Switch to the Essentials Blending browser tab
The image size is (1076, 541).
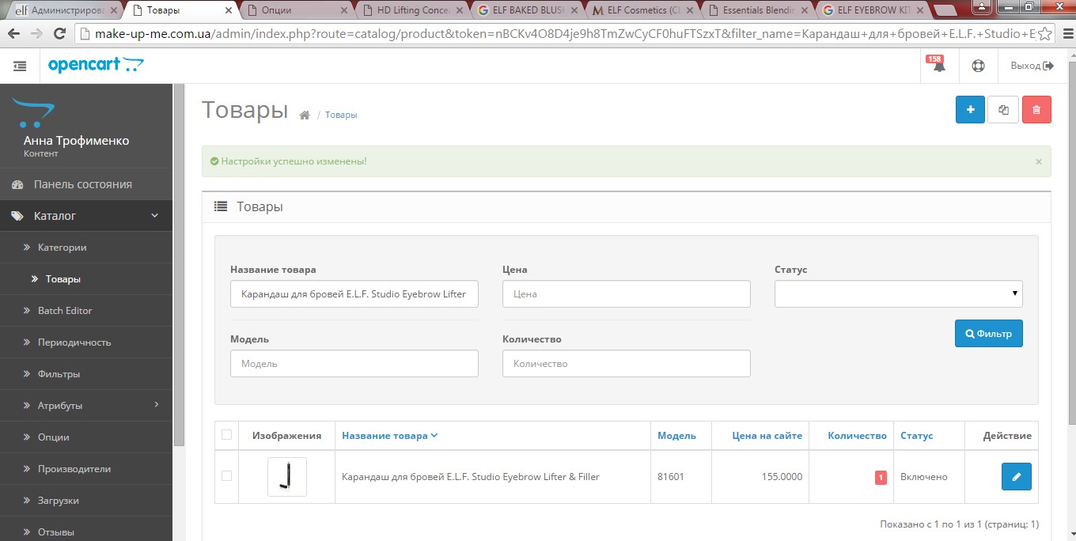(759, 10)
